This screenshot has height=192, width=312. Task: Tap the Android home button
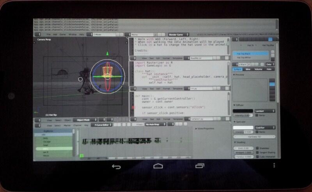[x=158, y=166]
